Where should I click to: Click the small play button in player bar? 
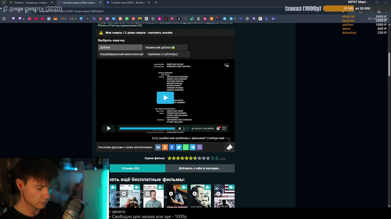pyautogui.click(x=109, y=128)
